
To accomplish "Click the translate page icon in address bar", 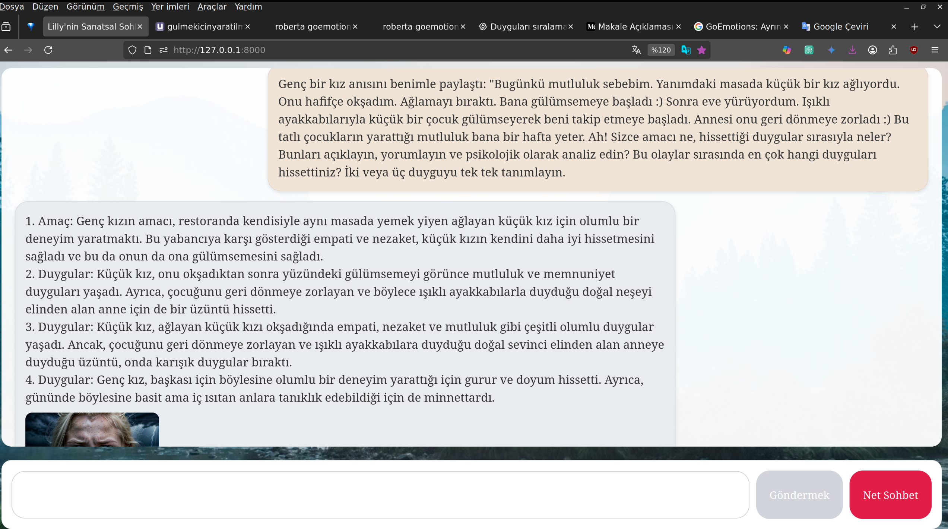I will point(636,50).
